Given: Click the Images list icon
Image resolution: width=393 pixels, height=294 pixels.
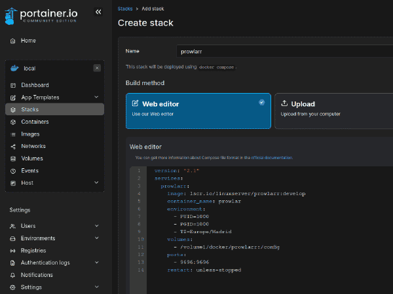Looking at the screenshot, I should coord(13,135).
